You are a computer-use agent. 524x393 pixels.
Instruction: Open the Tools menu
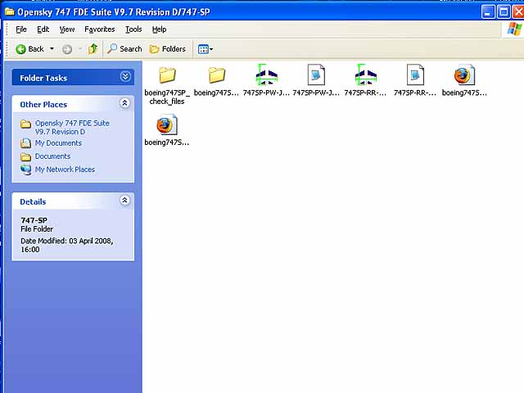coord(133,29)
